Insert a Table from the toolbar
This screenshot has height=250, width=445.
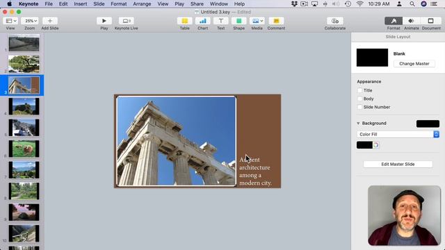tap(185, 21)
